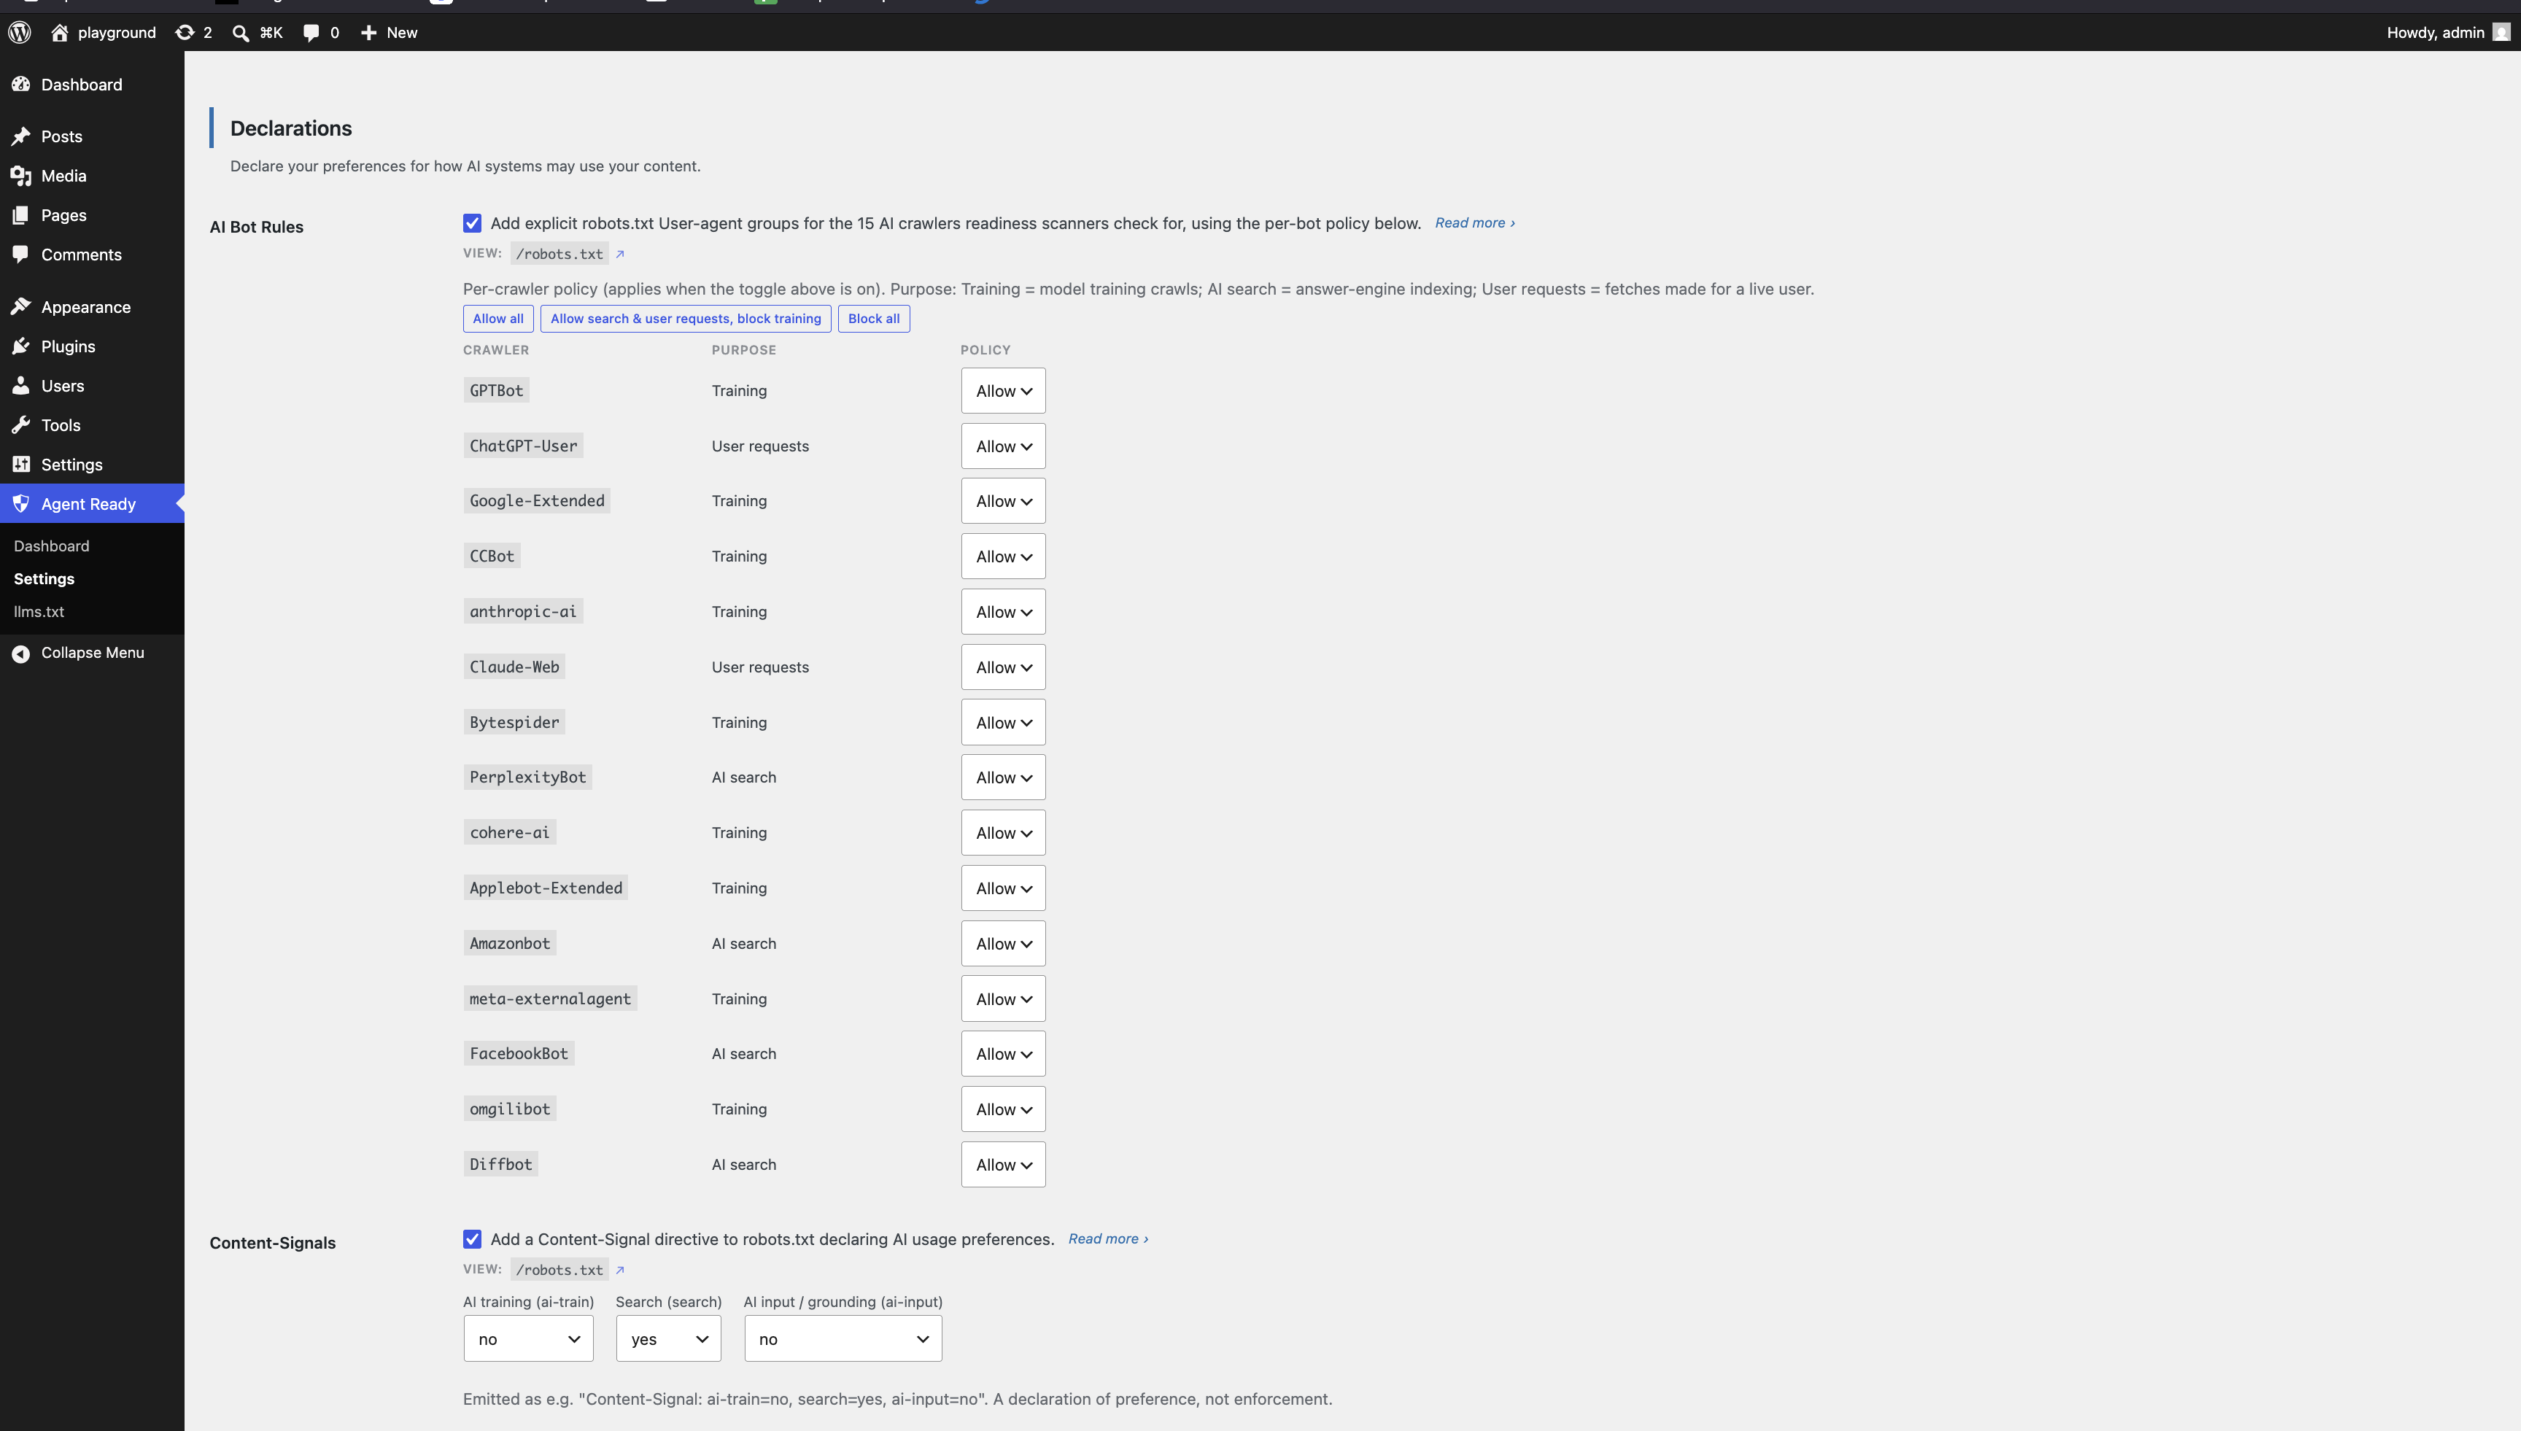The image size is (2521, 1431).
Task: Click the Users person icon
Action: [x=20, y=385]
